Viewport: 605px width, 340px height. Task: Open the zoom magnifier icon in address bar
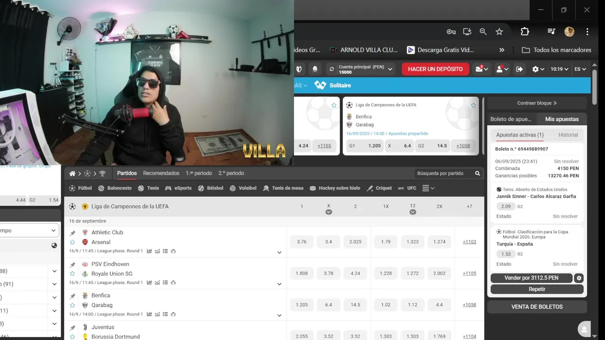[483, 32]
